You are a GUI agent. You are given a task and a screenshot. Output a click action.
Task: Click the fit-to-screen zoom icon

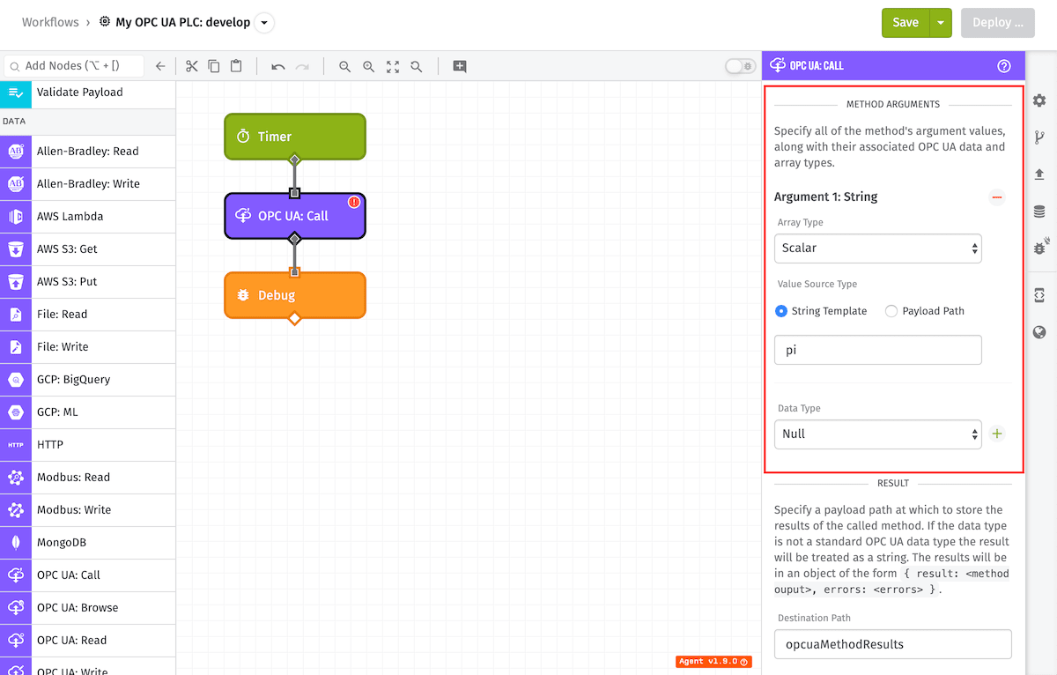[393, 66]
